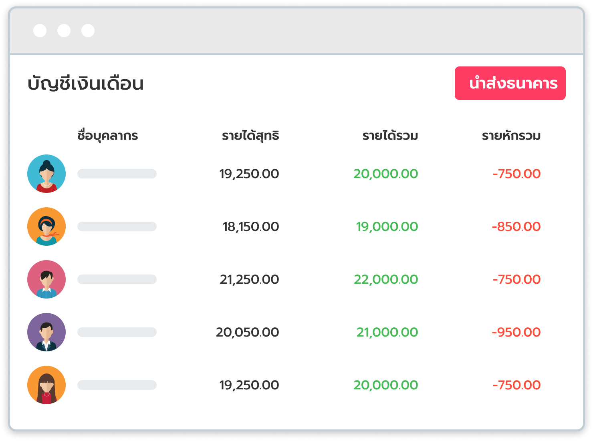Select net income 20,050.00
Image resolution: width=593 pixels, height=441 pixels.
coord(247,332)
